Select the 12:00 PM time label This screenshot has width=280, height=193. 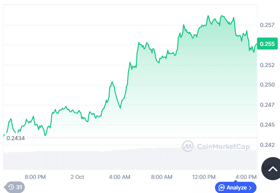(x=203, y=177)
